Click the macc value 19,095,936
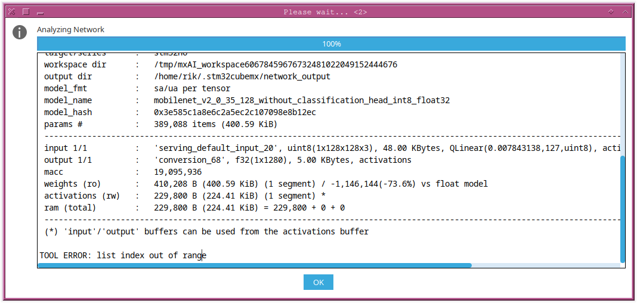637x303 pixels. click(177, 172)
